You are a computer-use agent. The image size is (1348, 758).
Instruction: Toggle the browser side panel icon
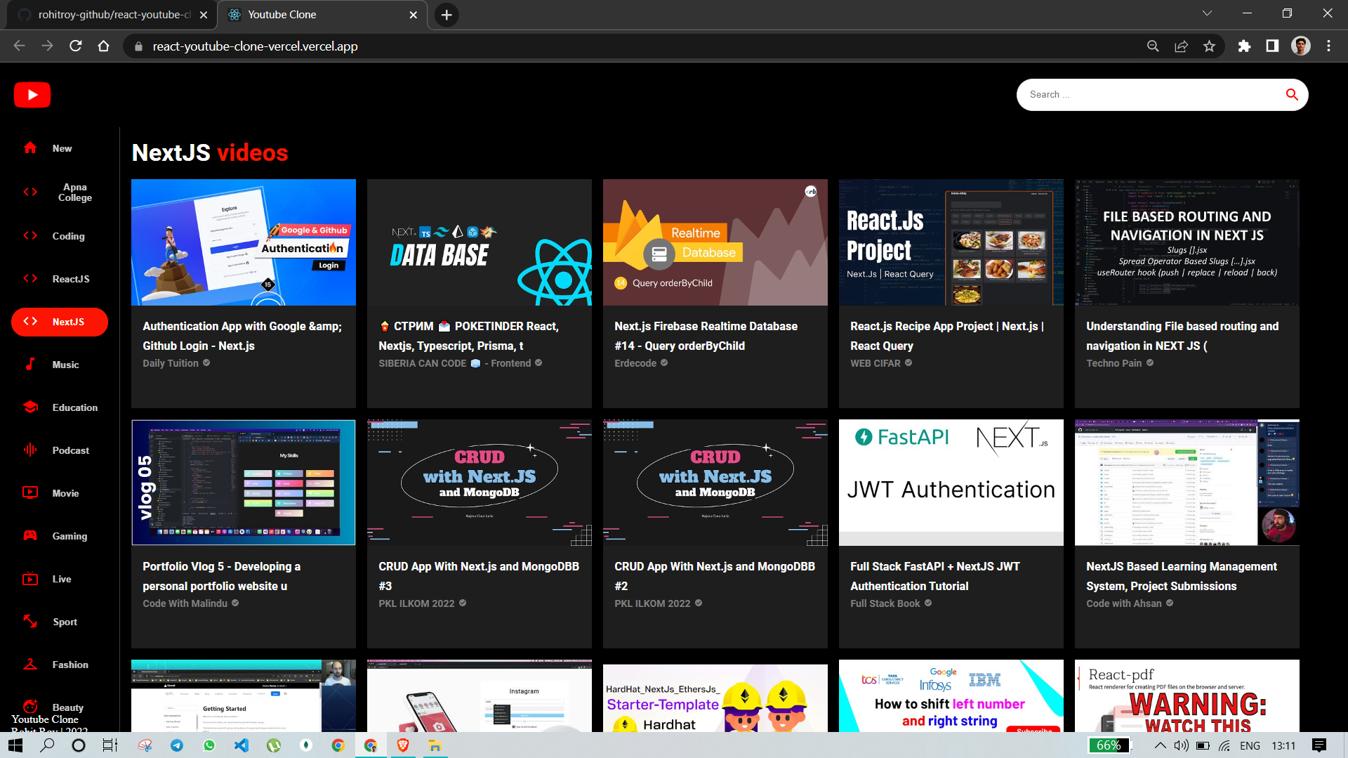point(1272,46)
